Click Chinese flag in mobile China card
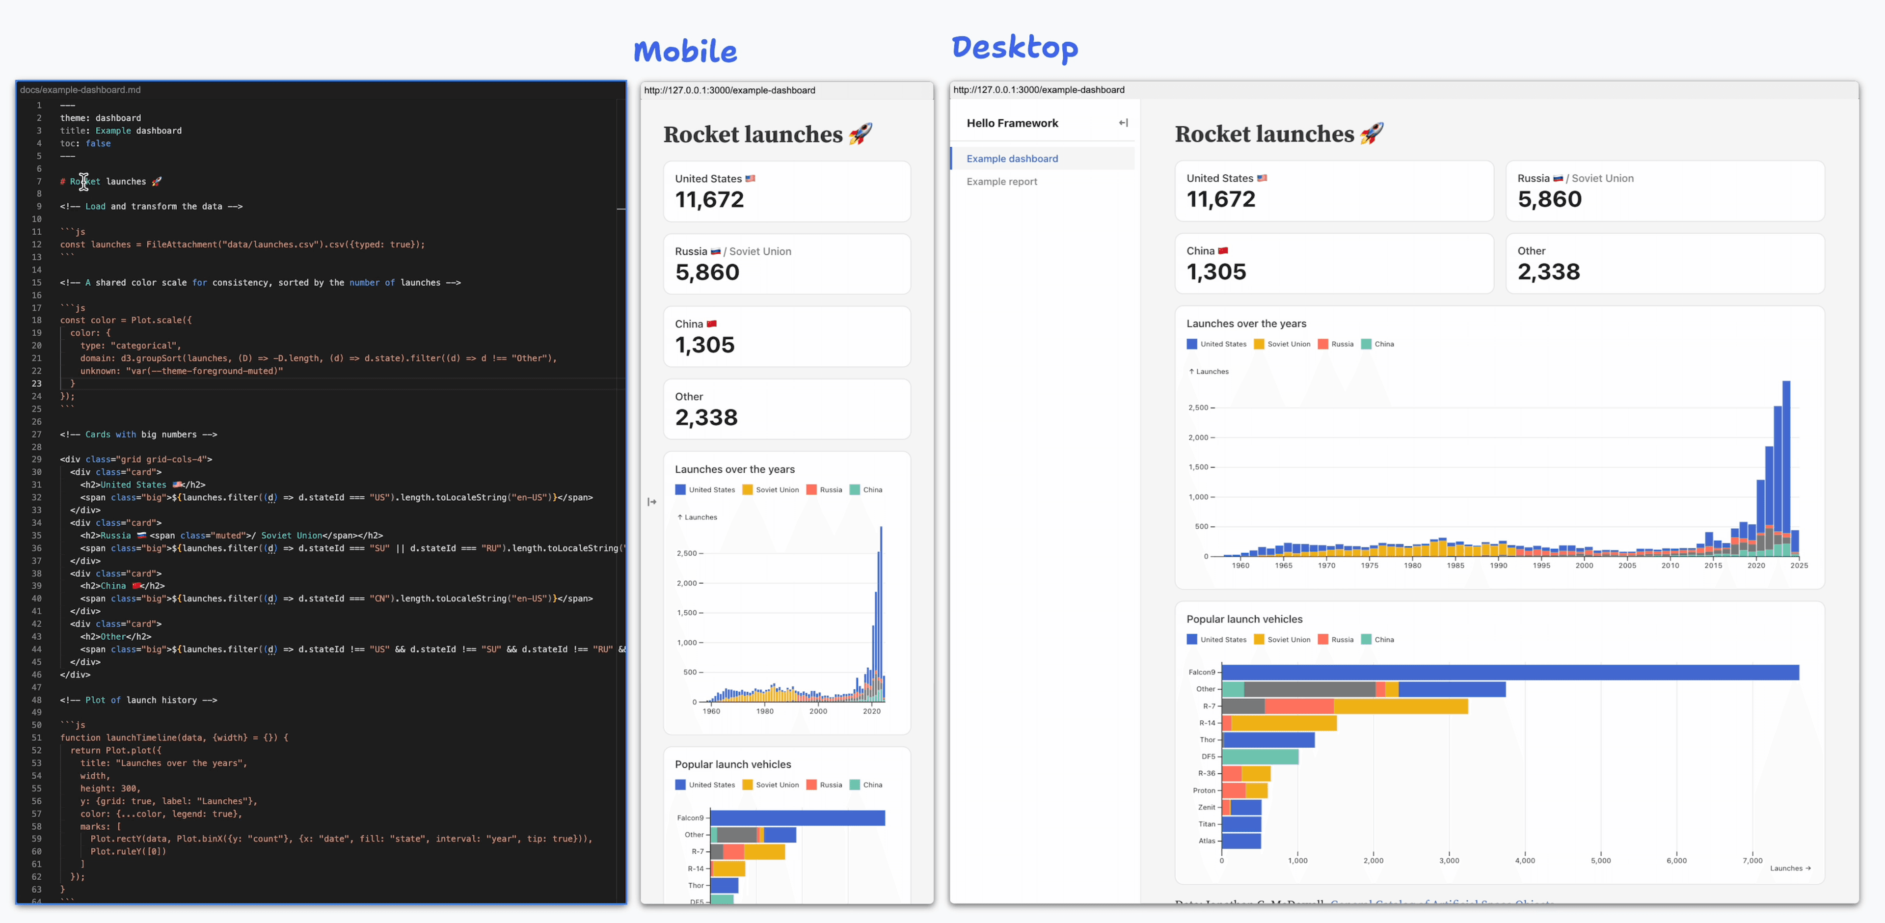The image size is (1885, 923). pos(711,324)
